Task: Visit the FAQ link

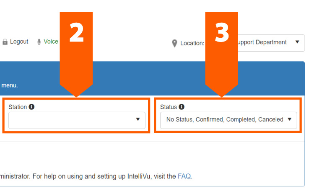Action: (185, 176)
